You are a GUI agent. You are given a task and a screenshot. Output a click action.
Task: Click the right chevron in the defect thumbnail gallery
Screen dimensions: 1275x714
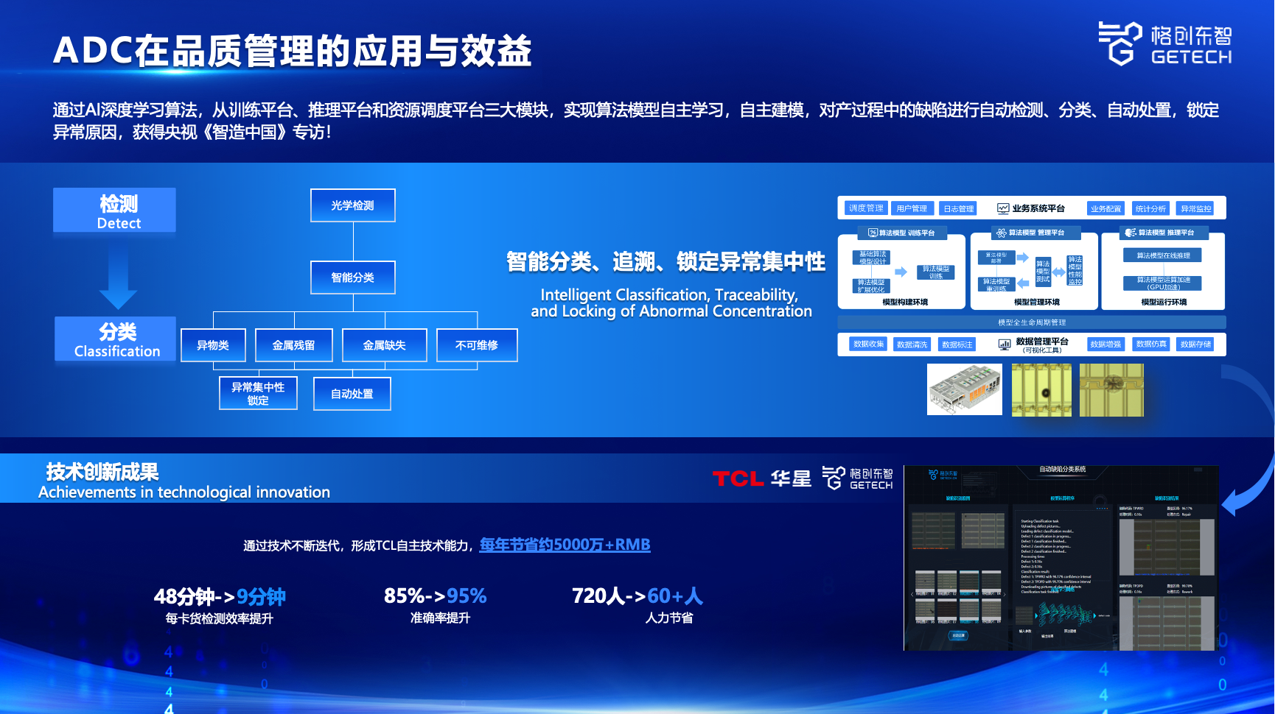click(x=1003, y=593)
